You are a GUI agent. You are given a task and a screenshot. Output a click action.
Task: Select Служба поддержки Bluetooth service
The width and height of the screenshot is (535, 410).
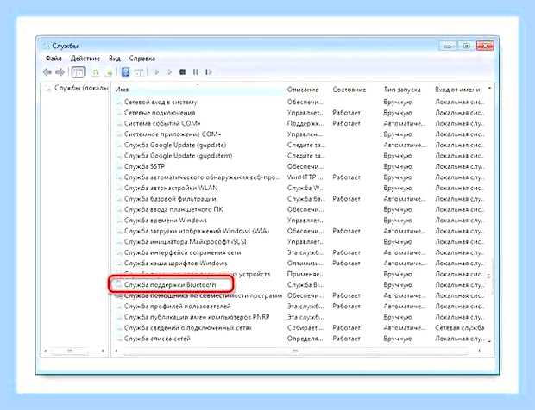click(x=170, y=285)
